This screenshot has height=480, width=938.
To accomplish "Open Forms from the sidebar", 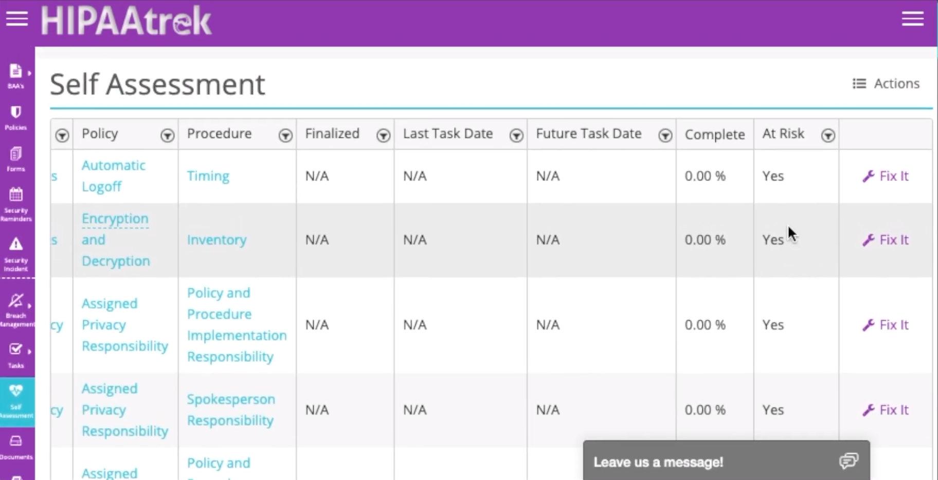I will pos(16,159).
